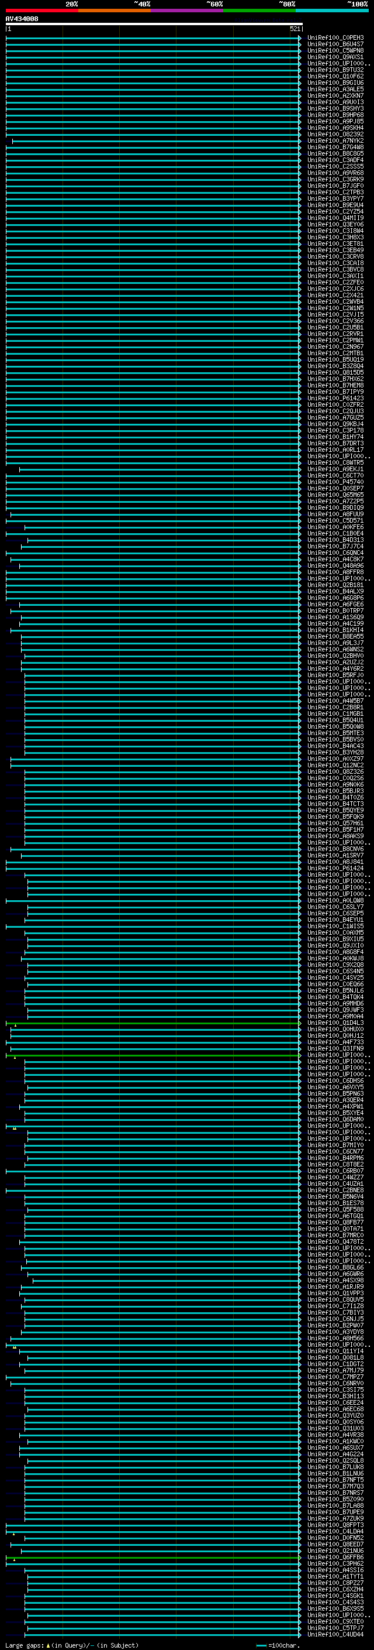Select the AV434008 query title
374x1650 pixels.
tap(22, 19)
